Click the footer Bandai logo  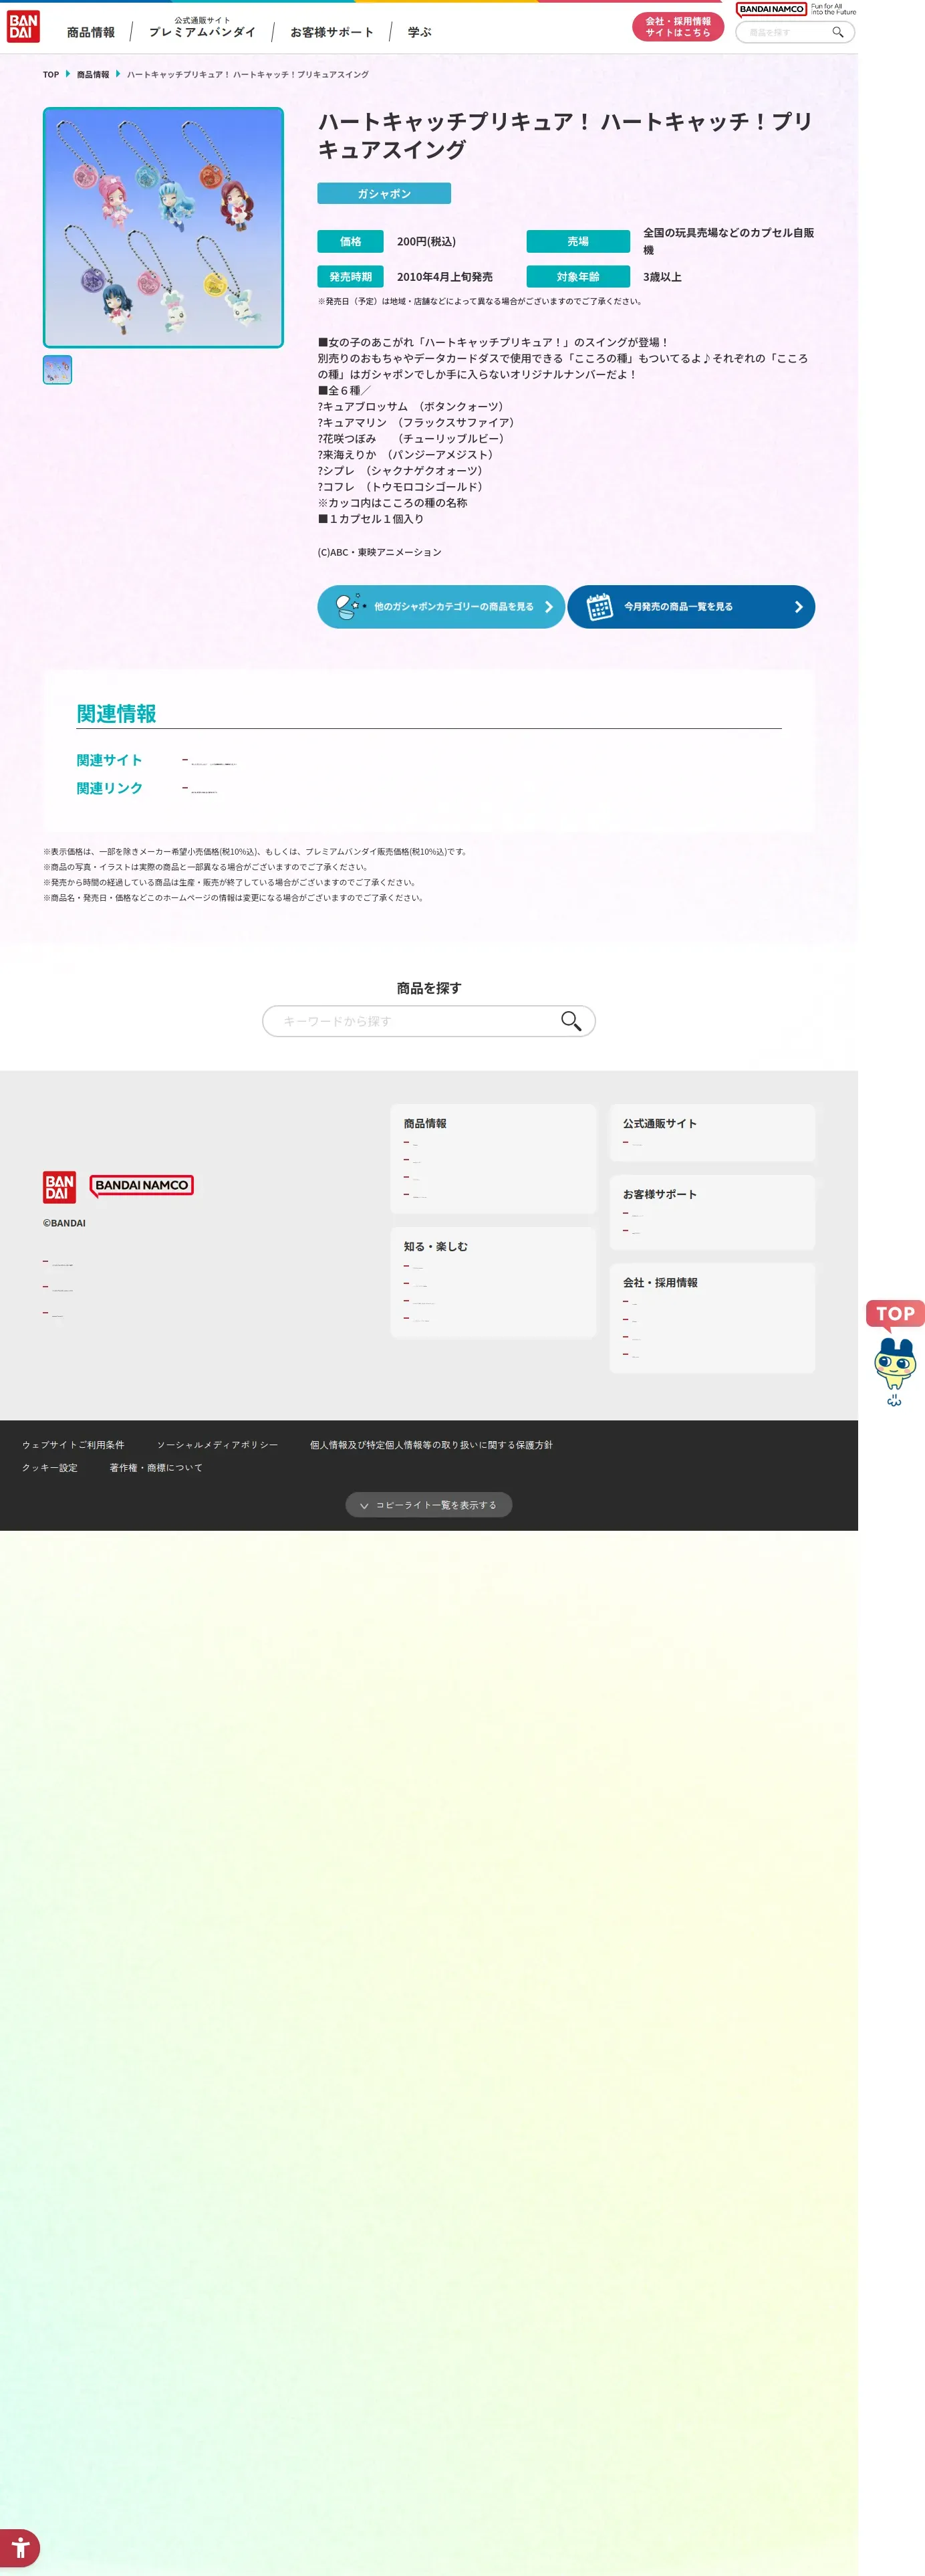[60, 1187]
